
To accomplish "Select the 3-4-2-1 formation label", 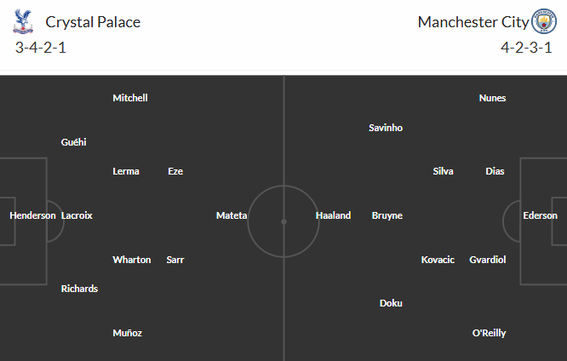I will click(x=41, y=48).
